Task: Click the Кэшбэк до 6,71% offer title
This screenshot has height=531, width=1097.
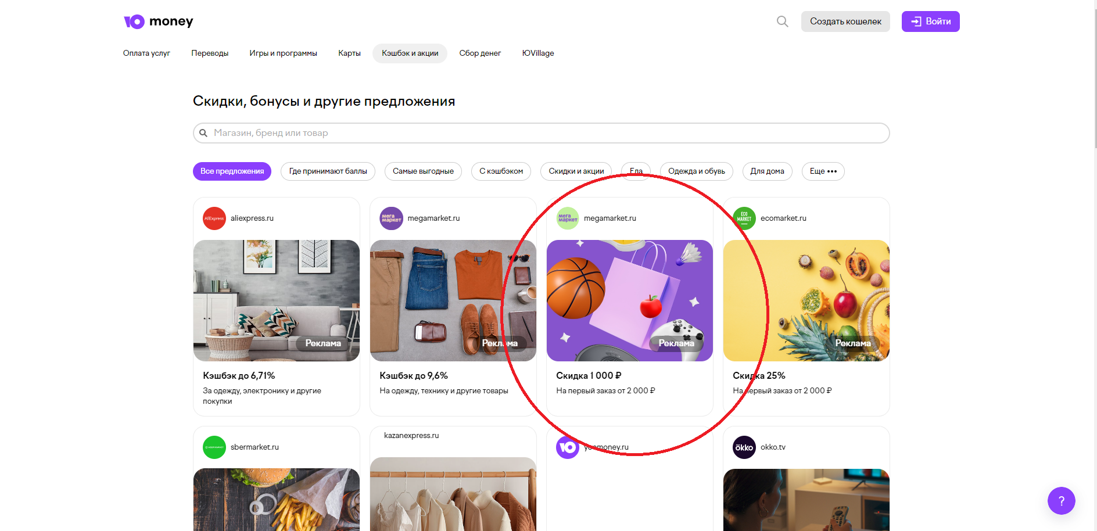Action: (239, 376)
